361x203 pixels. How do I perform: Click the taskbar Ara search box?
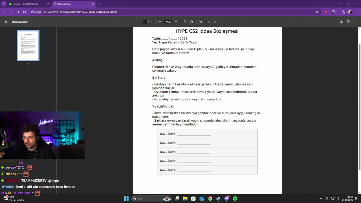152,198
